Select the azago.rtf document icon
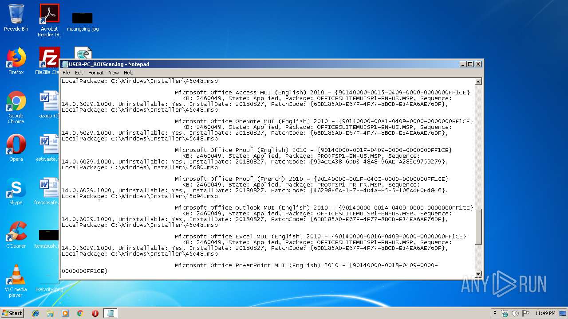The width and height of the screenshot is (568, 319). (x=49, y=105)
